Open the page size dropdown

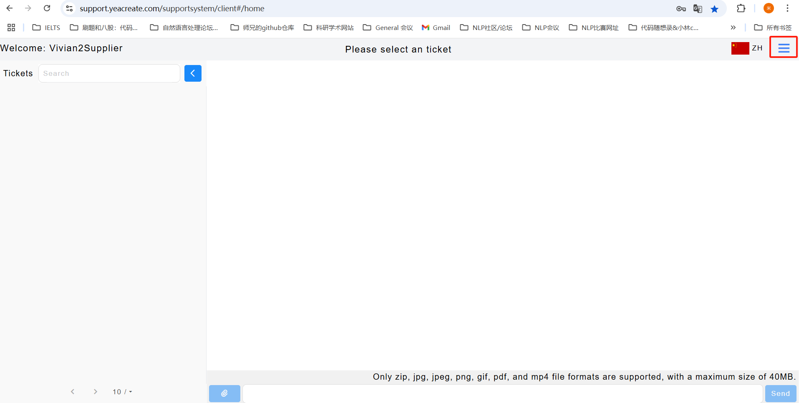122,392
